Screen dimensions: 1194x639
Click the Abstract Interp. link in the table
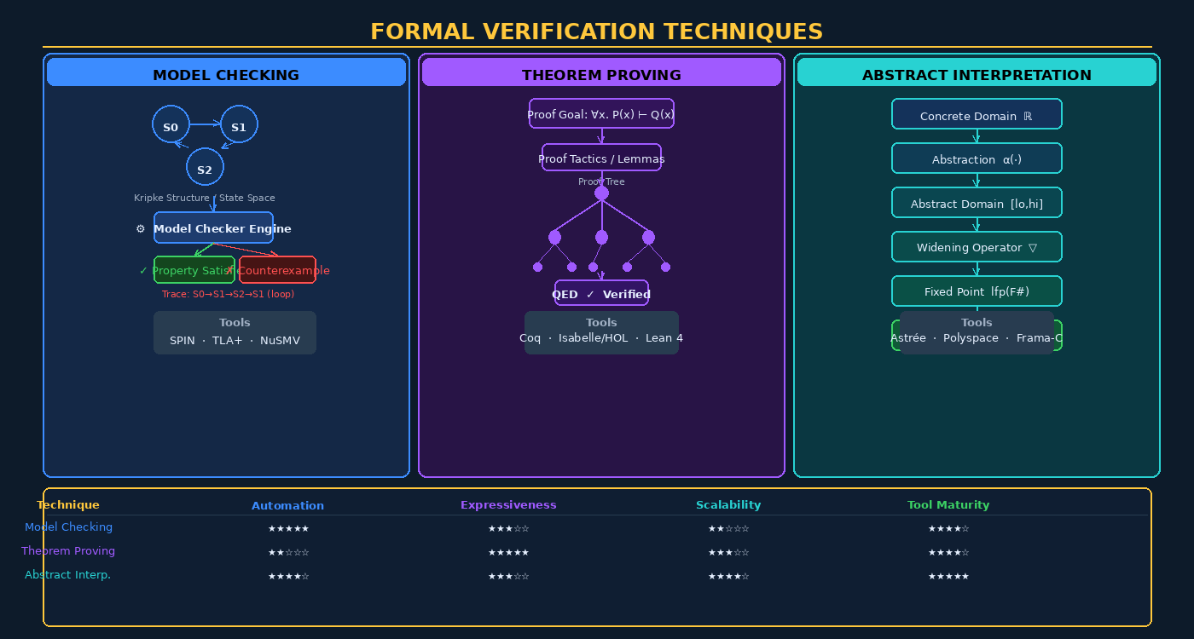pyautogui.click(x=67, y=574)
